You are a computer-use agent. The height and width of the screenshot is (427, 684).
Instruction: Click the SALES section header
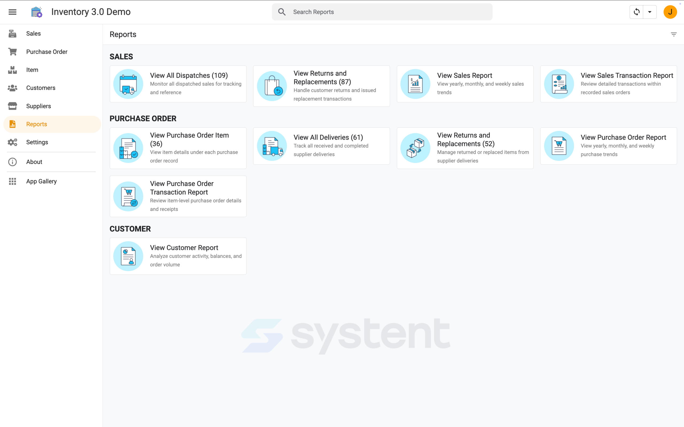(121, 57)
